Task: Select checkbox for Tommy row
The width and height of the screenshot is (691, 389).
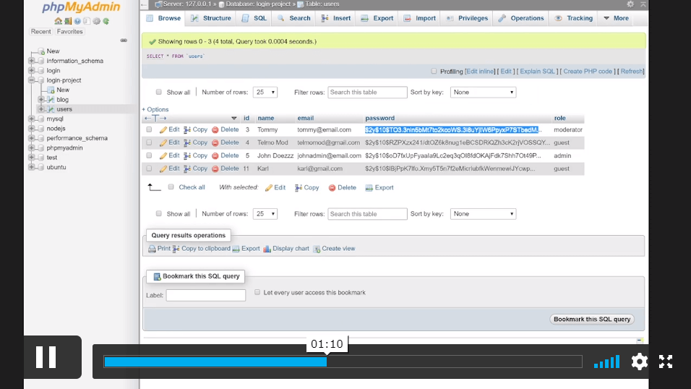Action: pos(149,129)
